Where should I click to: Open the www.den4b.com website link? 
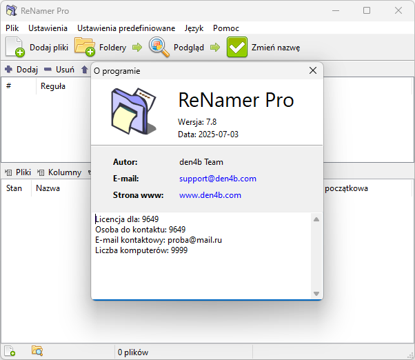pyautogui.click(x=210, y=195)
